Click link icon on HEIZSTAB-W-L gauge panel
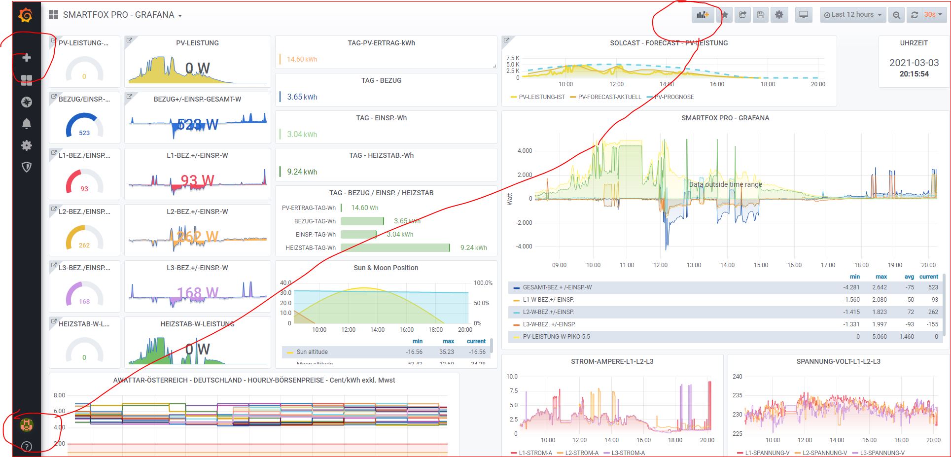This screenshot has width=951, height=457. tap(53, 321)
